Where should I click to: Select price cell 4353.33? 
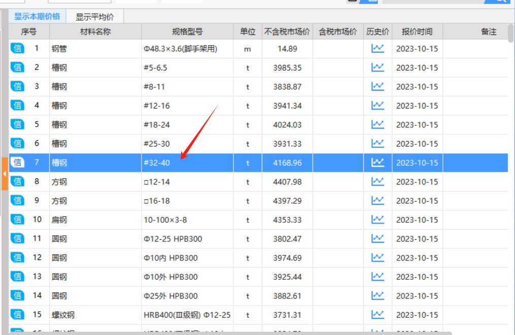(287, 220)
